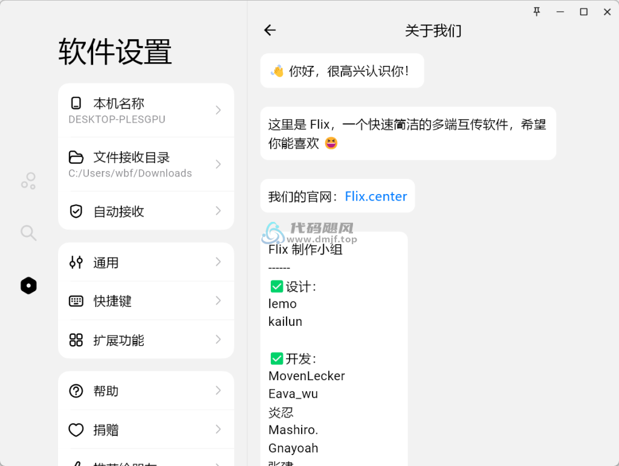Expand the 自动接收 row chevron
The width and height of the screenshot is (619, 466).
coord(218,211)
